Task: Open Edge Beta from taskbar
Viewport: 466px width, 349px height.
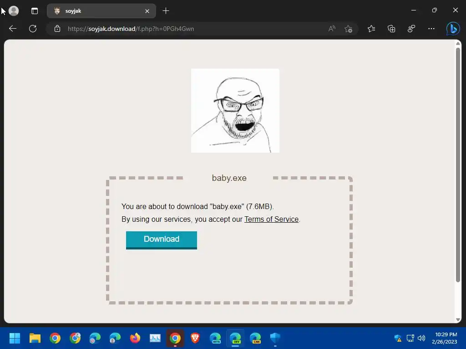Action: [x=215, y=338]
